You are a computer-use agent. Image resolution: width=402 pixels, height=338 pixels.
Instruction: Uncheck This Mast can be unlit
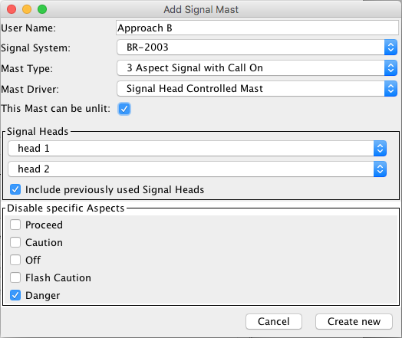pos(124,109)
